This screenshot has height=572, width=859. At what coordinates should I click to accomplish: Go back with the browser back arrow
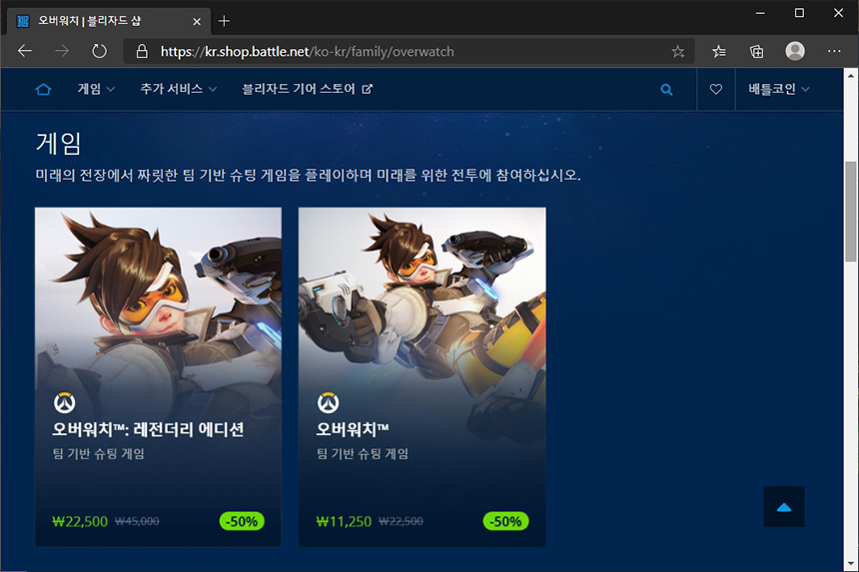[25, 52]
